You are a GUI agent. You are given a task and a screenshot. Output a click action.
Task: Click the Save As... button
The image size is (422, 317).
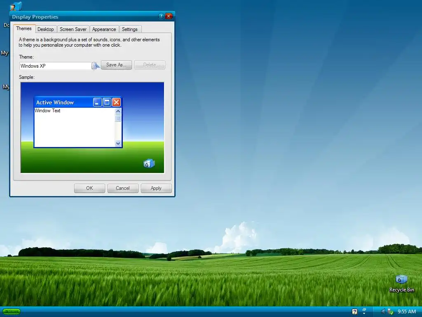116,65
